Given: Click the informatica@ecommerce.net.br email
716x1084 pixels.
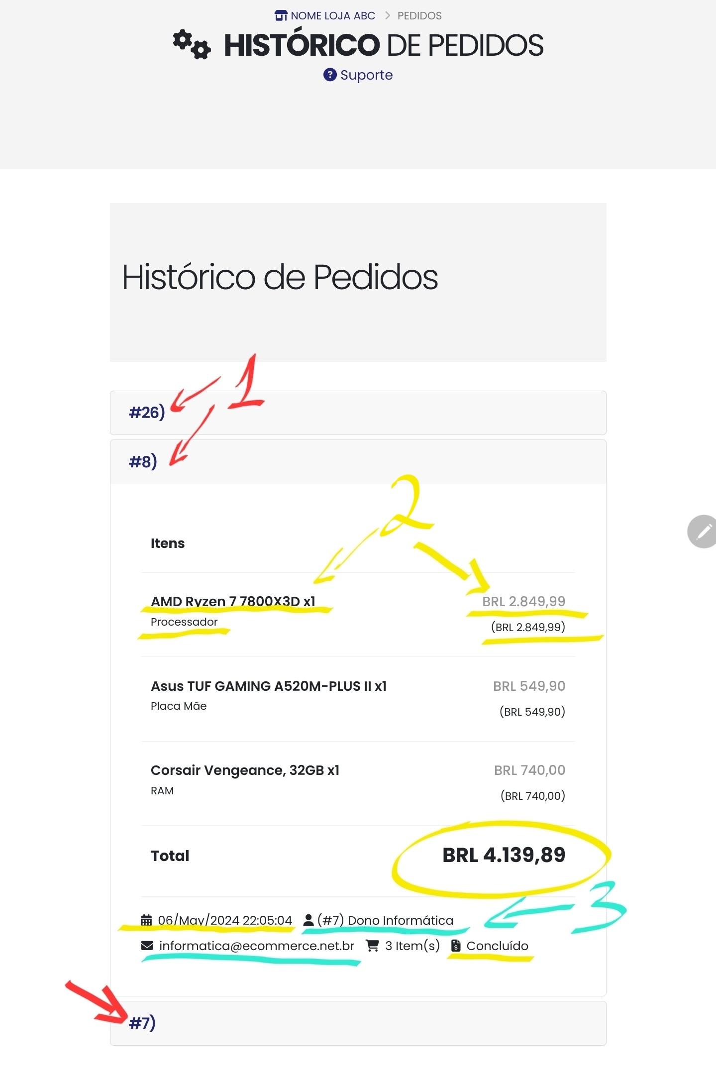Looking at the screenshot, I should pyautogui.click(x=257, y=945).
